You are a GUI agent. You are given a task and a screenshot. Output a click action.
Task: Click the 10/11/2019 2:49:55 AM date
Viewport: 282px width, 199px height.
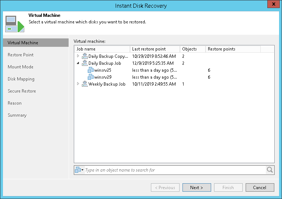click(154, 84)
